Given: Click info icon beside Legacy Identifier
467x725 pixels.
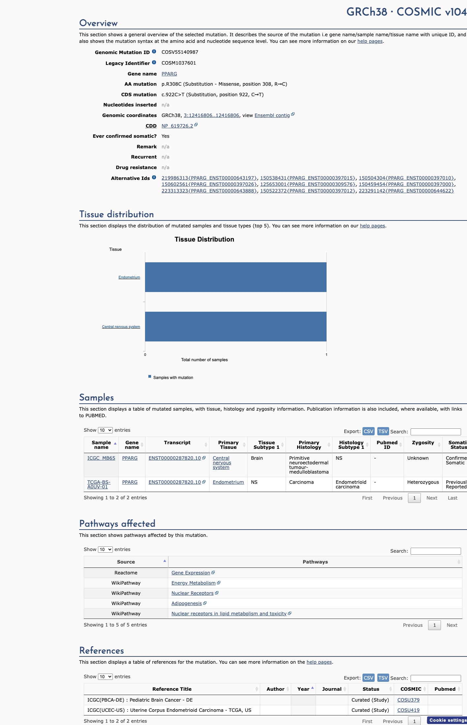Looking at the screenshot, I should click(154, 63).
